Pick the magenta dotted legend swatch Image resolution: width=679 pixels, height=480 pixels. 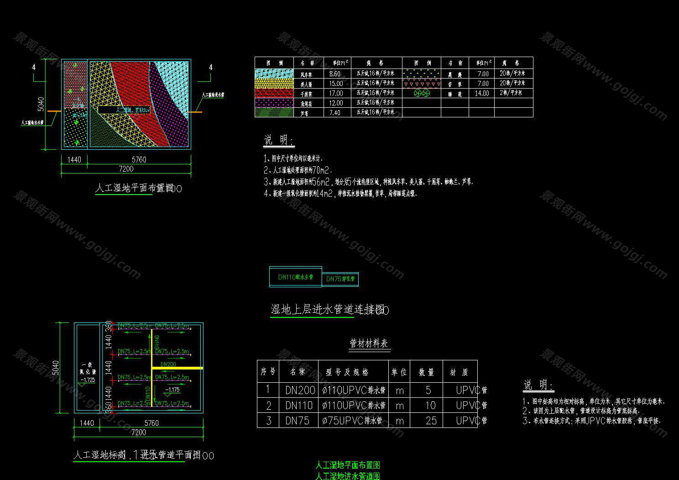pyautogui.click(x=274, y=103)
